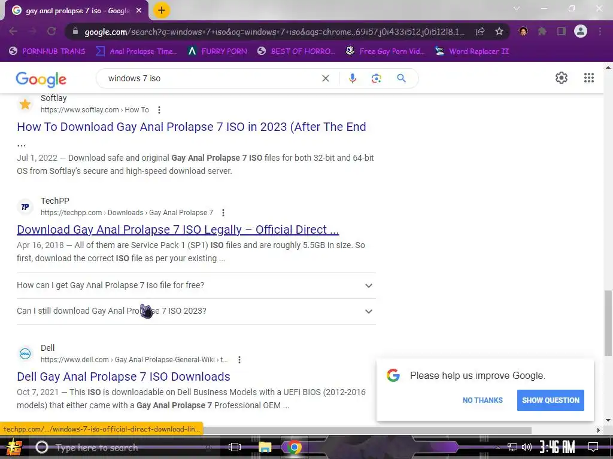The height and width of the screenshot is (459, 613).
Task: Close the current browser tab
Action: point(139,11)
